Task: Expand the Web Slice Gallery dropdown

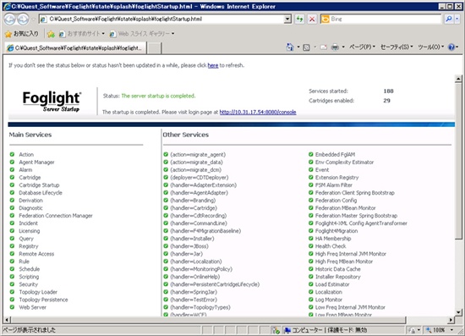Action: [x=172, y=34]
